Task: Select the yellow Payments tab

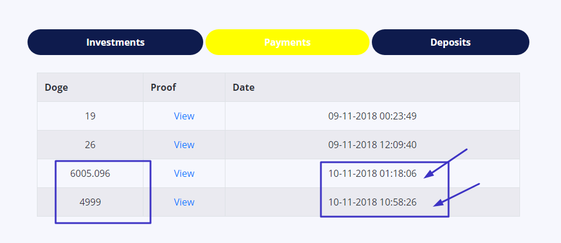Action: (x=288, y=42)
